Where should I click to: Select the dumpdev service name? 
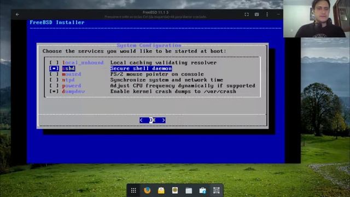73,91
